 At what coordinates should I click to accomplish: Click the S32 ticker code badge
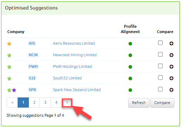[32, 78]
